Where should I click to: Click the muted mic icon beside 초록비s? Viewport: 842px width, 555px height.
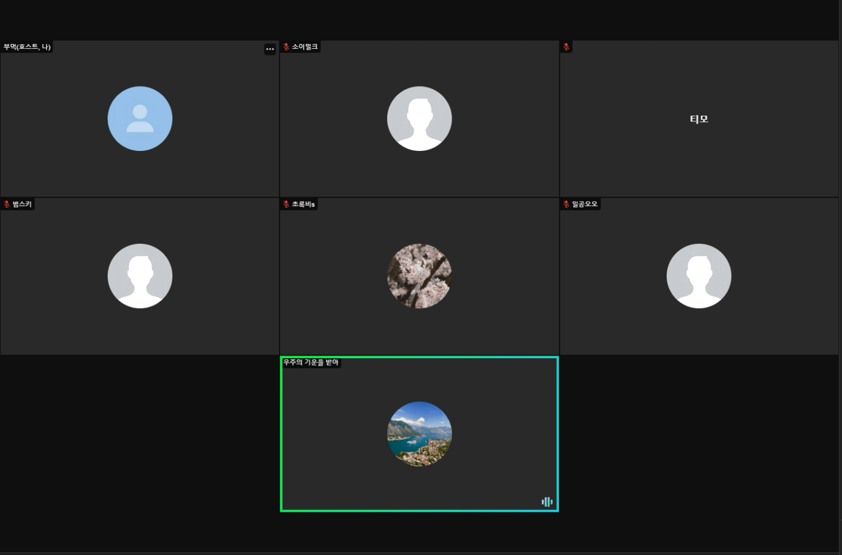click(x=286, y=204)
